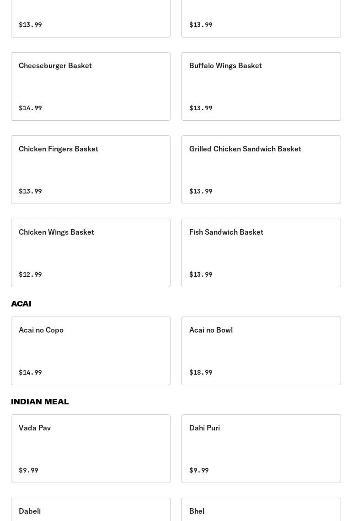Select the Dabeli menu item
The width and height of the screenshot is (352, 521).
[91, 510]
